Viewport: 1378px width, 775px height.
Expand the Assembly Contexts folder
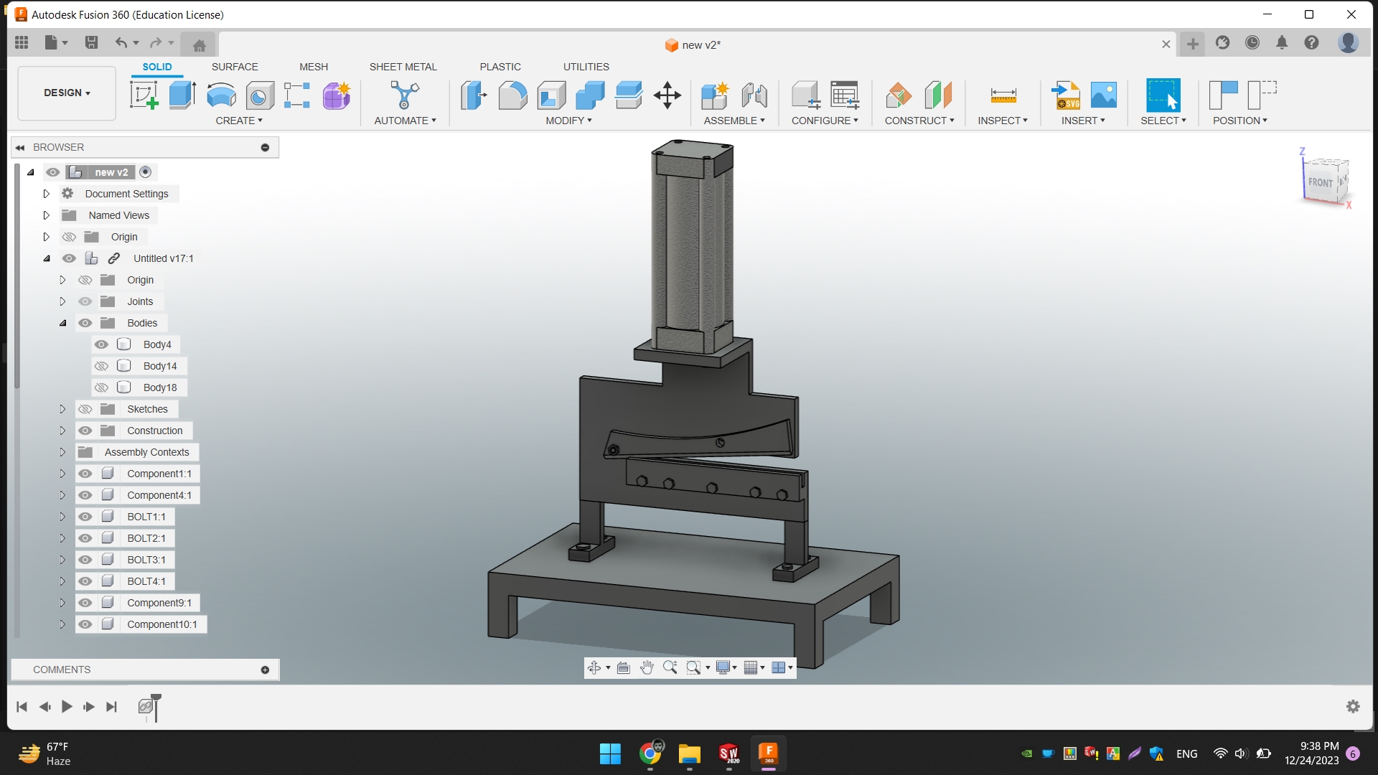62,452
